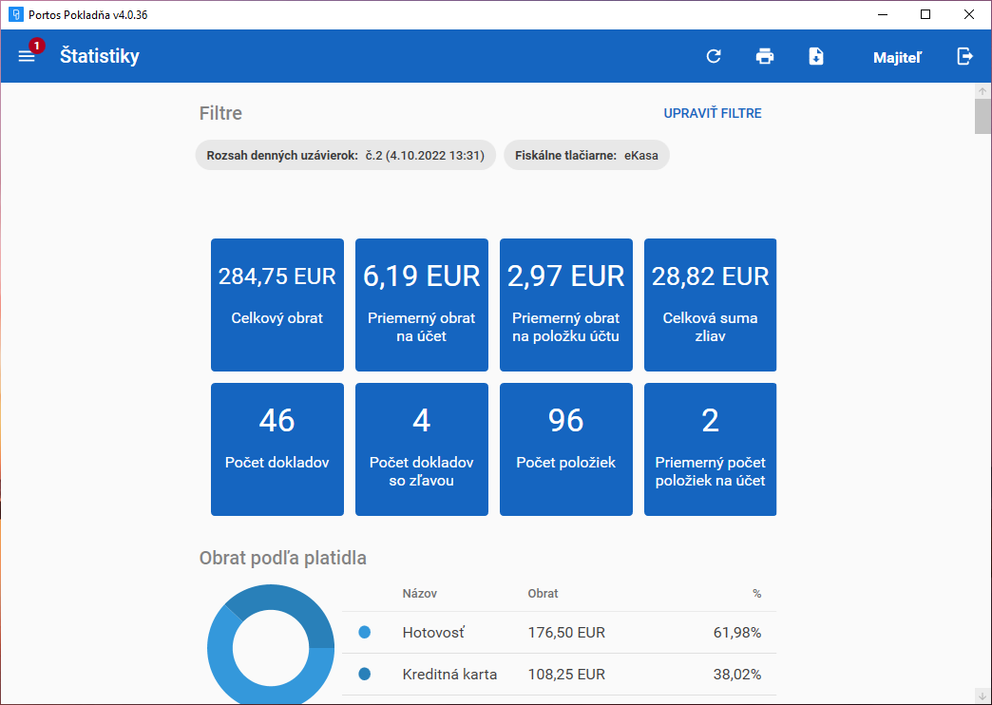Click the Priemerný obrat na položku účtu tile
The image size is (992, 705).
(565, 305)
